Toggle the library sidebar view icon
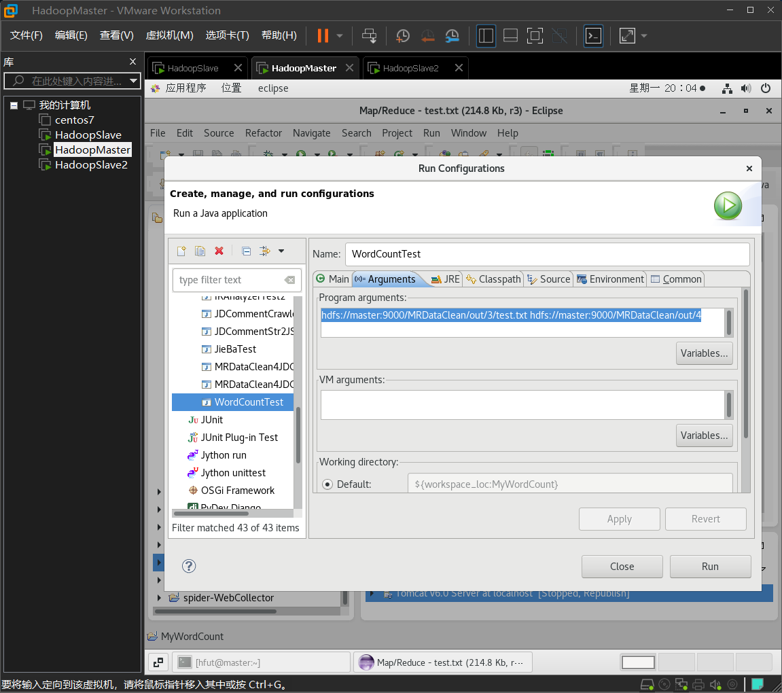Screen dimensions: 782x693 click(486, 35)
